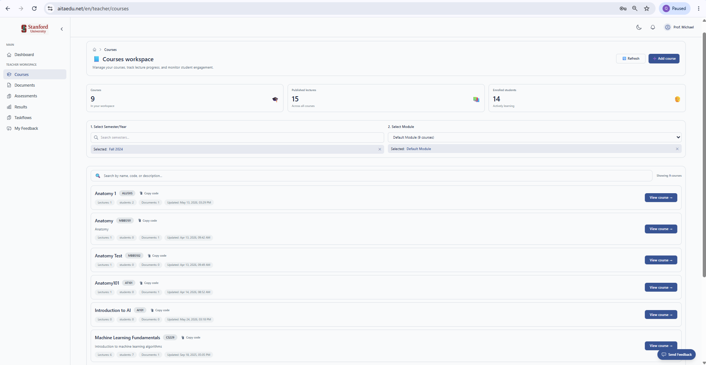Viewport: 706px width, 365px height.
Task: Copy code for Introduction to AI
Action: pyautogui.click(x=160, y=310)
